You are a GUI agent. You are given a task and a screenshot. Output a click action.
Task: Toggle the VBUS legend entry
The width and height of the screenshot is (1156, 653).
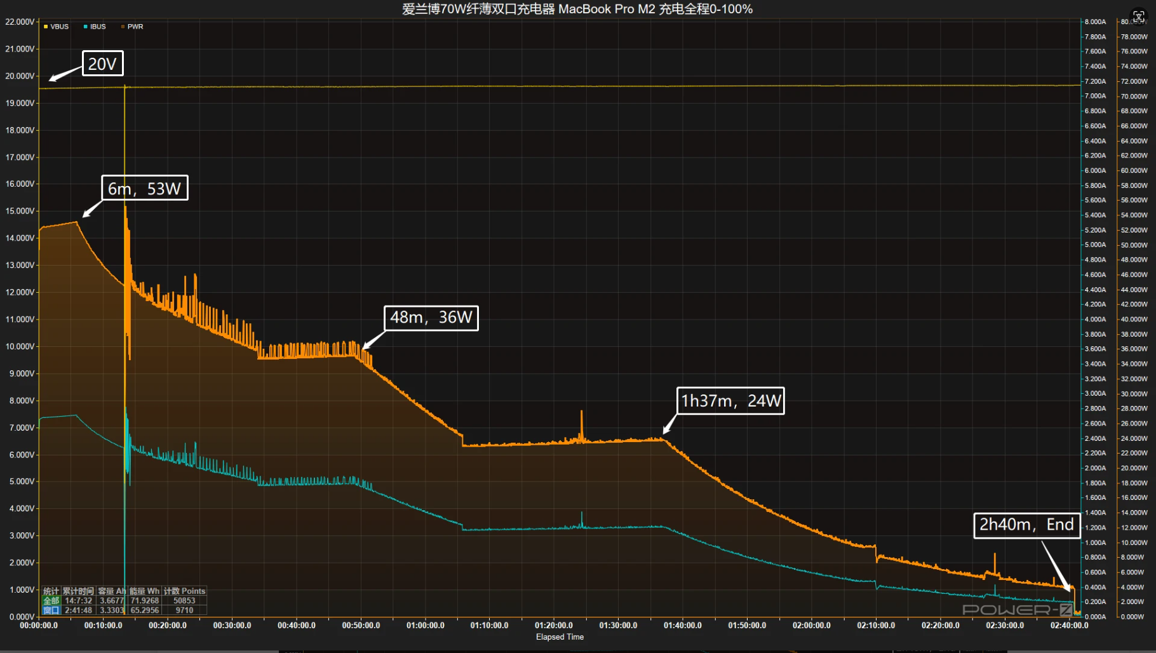point(56,27)
